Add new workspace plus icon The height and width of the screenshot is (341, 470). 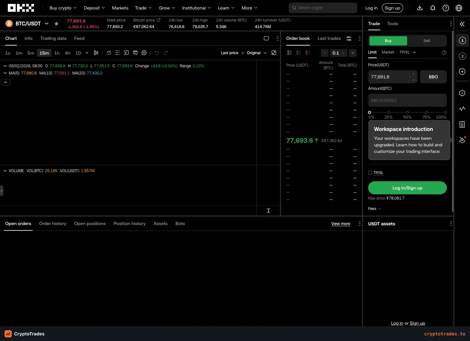462,72
